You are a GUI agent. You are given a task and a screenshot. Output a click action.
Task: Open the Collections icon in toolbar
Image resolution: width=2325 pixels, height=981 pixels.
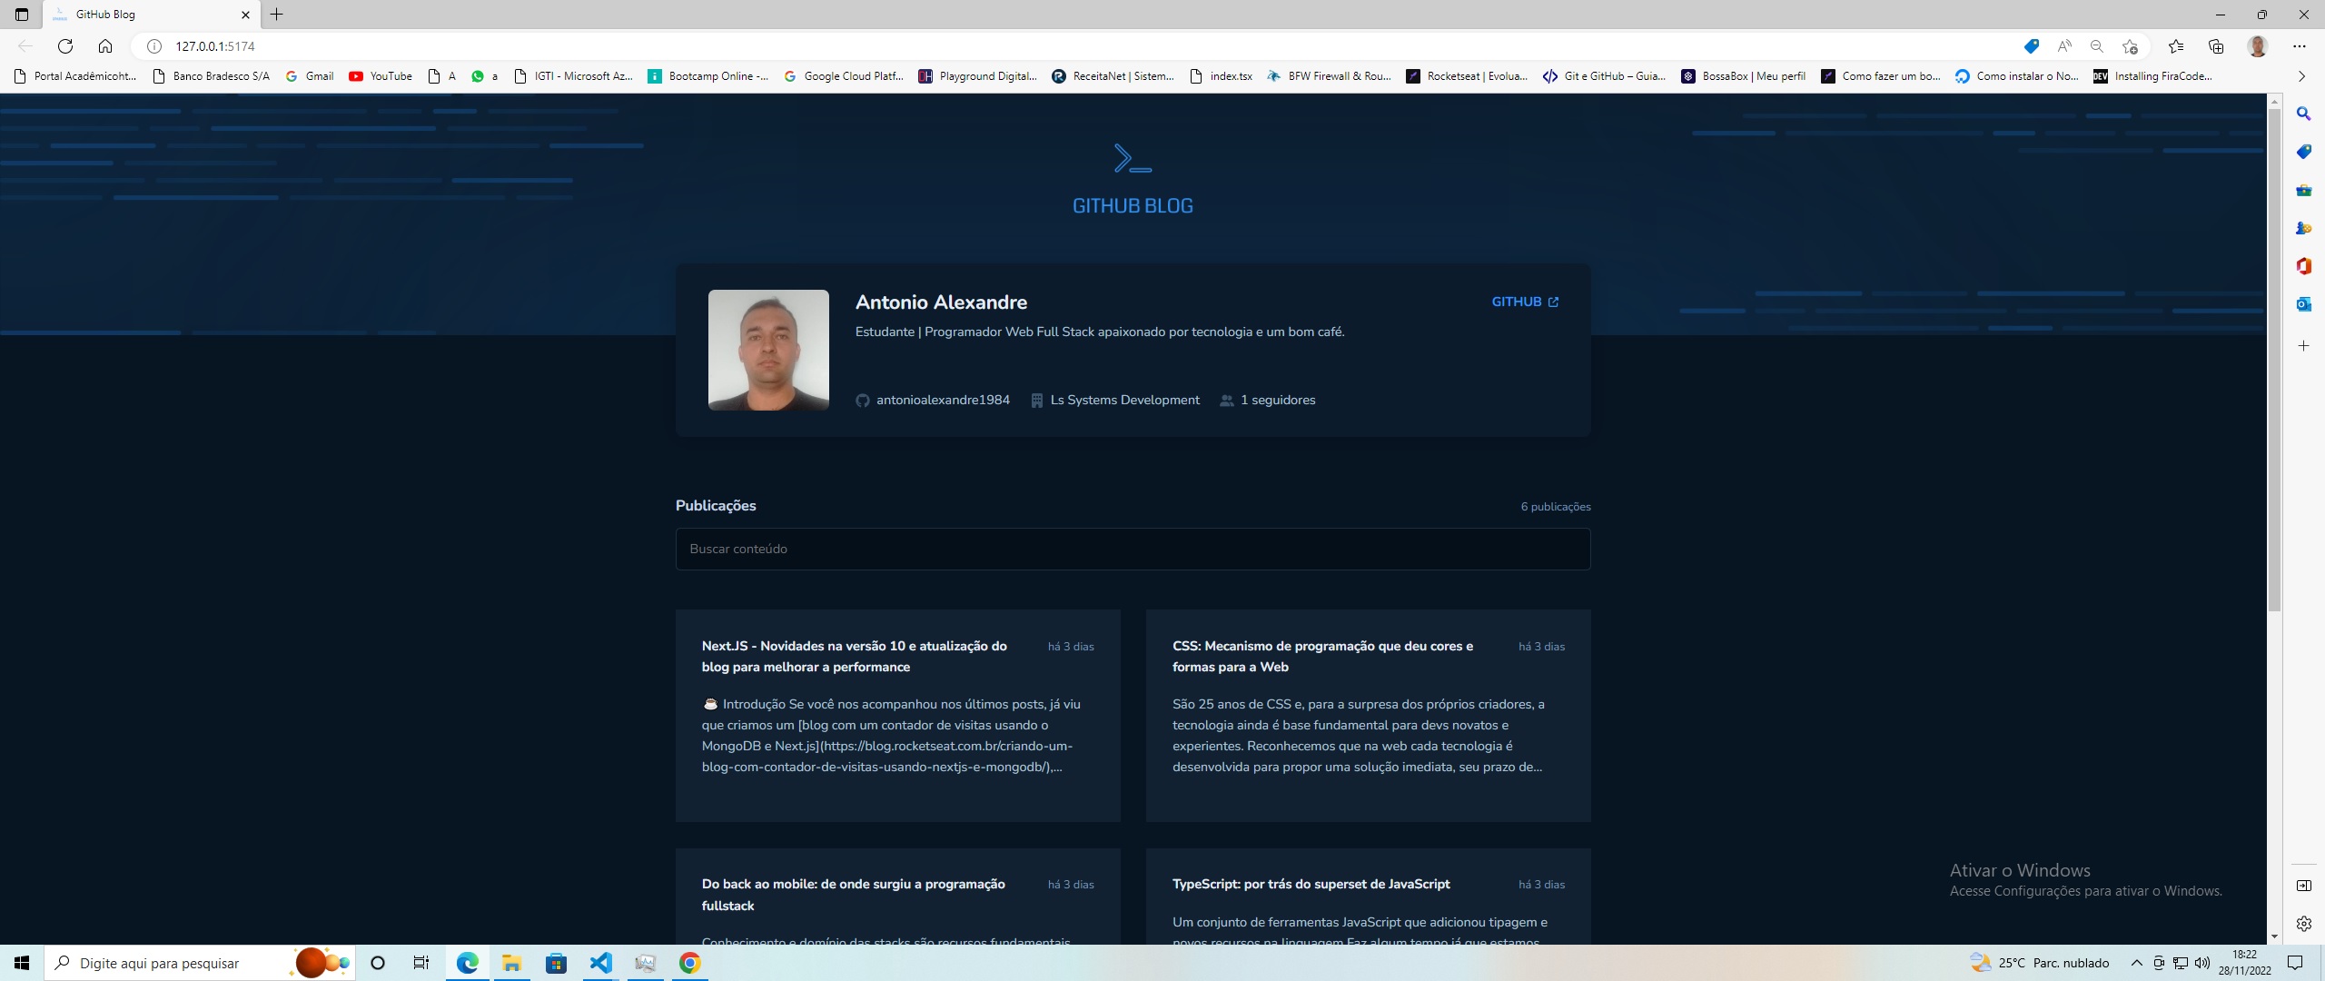pyautogui.click(x=2216, y=46)
